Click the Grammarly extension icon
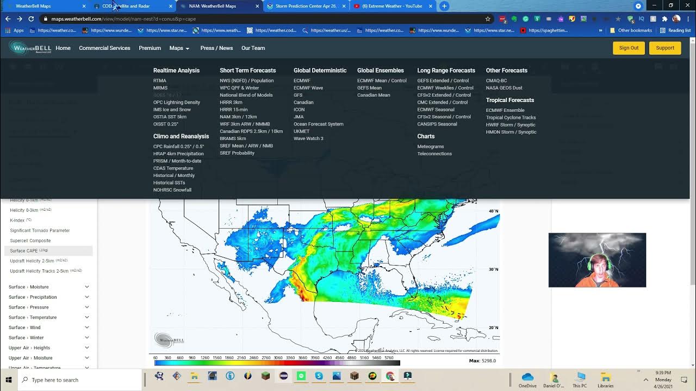Image resolution: width=696 pixels, height=391 pixels. coord(525,18)
